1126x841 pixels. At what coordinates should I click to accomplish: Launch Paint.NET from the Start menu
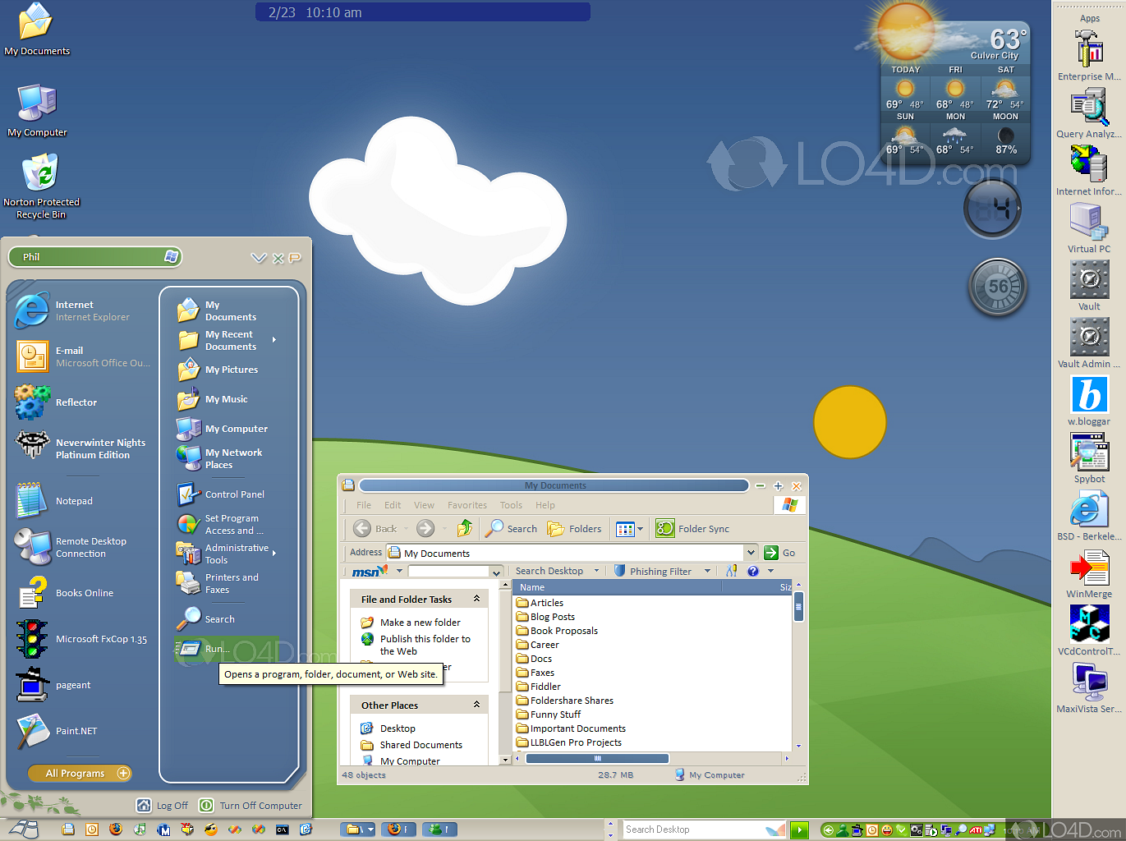tap(76, 731)
